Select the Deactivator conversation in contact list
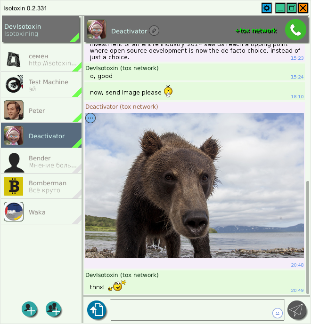Screen dimensions: 311x324 click(41, 135)
